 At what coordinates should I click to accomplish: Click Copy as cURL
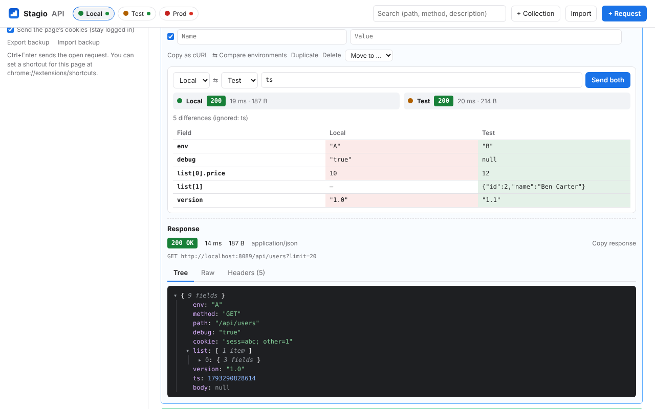pos(188,55)
